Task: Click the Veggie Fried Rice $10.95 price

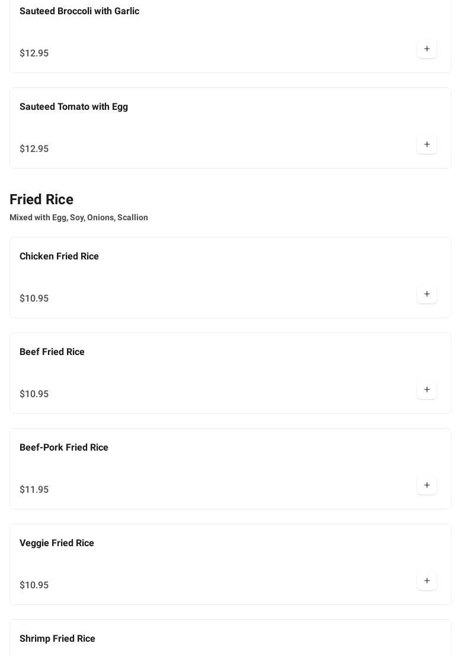Action: click(34, 585)
